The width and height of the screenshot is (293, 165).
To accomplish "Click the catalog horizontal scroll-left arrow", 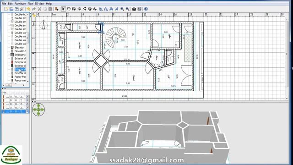I will coord(3,85).
